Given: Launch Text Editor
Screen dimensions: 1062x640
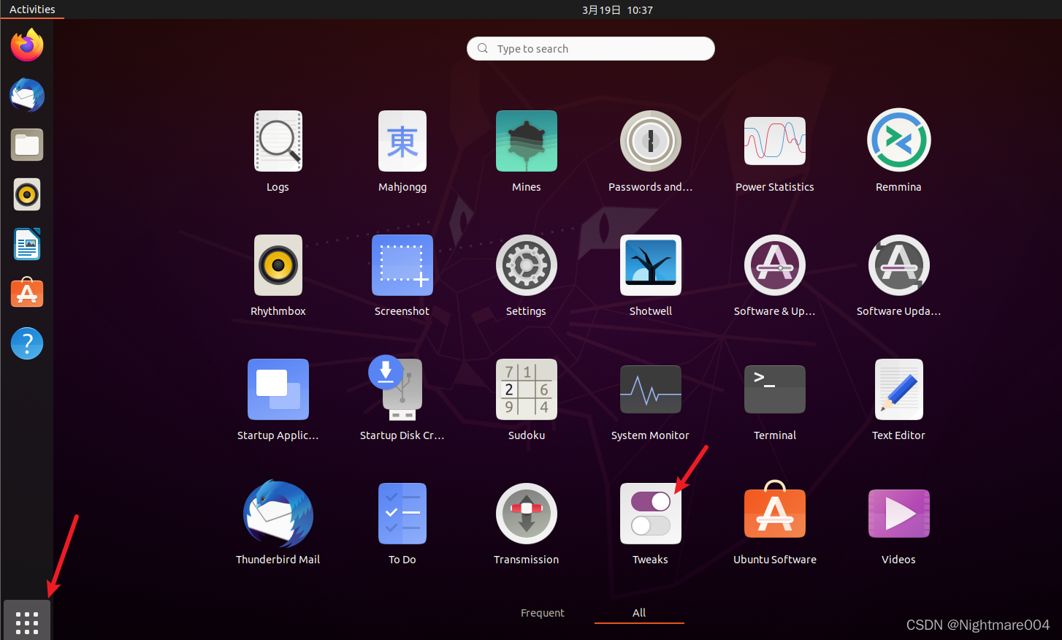Looking at the screenshot, I should pyautogui.click(x=899, y=389).
